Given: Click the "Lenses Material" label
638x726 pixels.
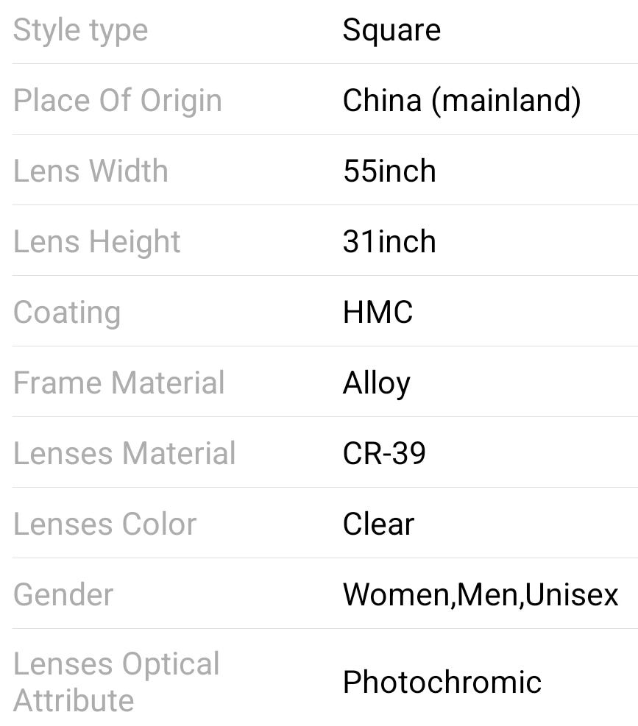Looking at the screenshot, I should coord(124,454).
